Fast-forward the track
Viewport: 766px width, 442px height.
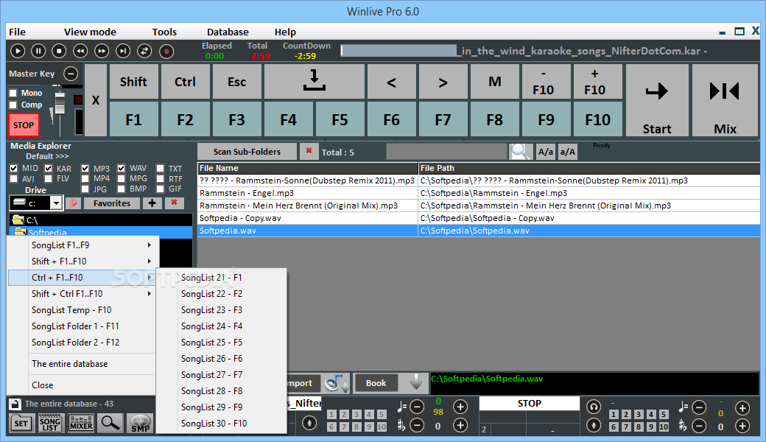point(101,51)
